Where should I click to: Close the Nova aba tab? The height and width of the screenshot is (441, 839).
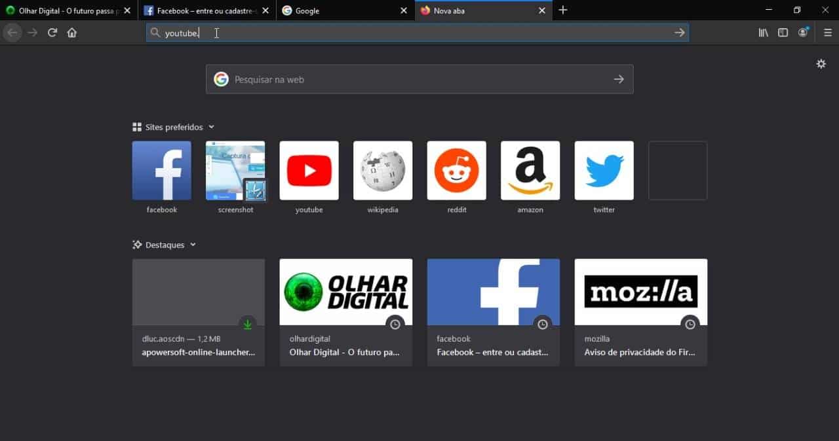point(542,10)
